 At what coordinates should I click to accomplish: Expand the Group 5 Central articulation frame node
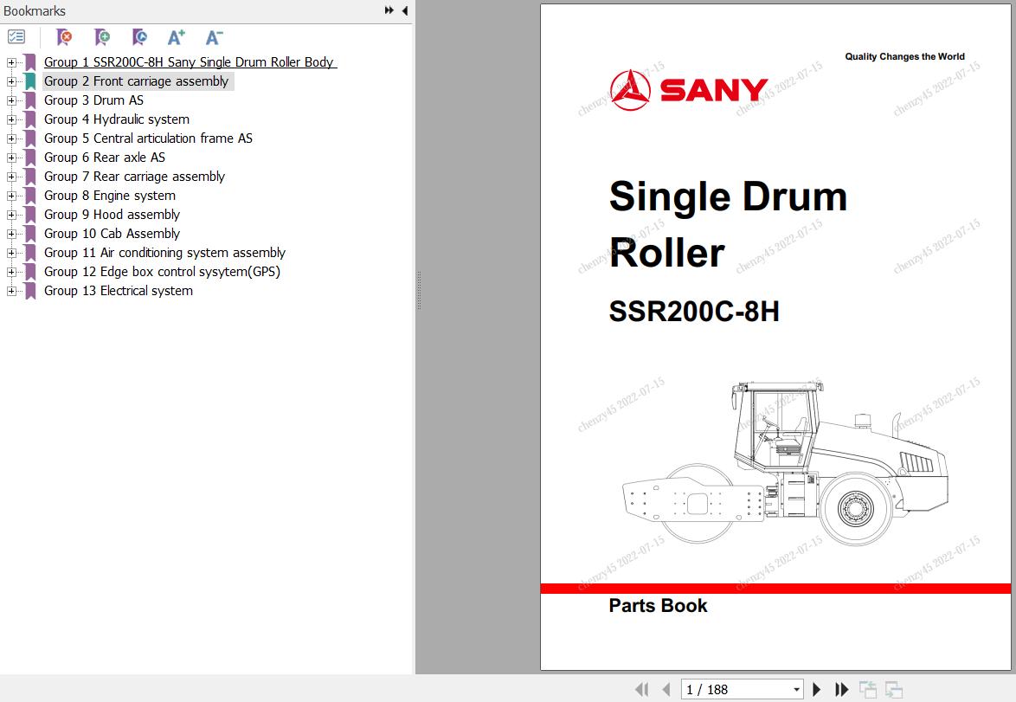click(11, 138)
